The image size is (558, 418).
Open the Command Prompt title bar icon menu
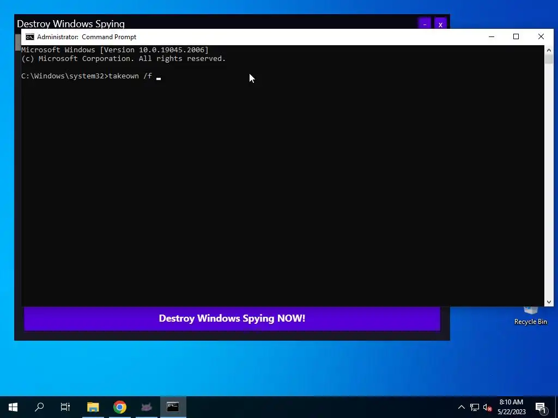coord(30,37)
